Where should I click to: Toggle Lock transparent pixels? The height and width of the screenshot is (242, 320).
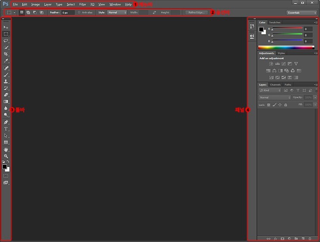pyautogui.click(x=269, y=105)
